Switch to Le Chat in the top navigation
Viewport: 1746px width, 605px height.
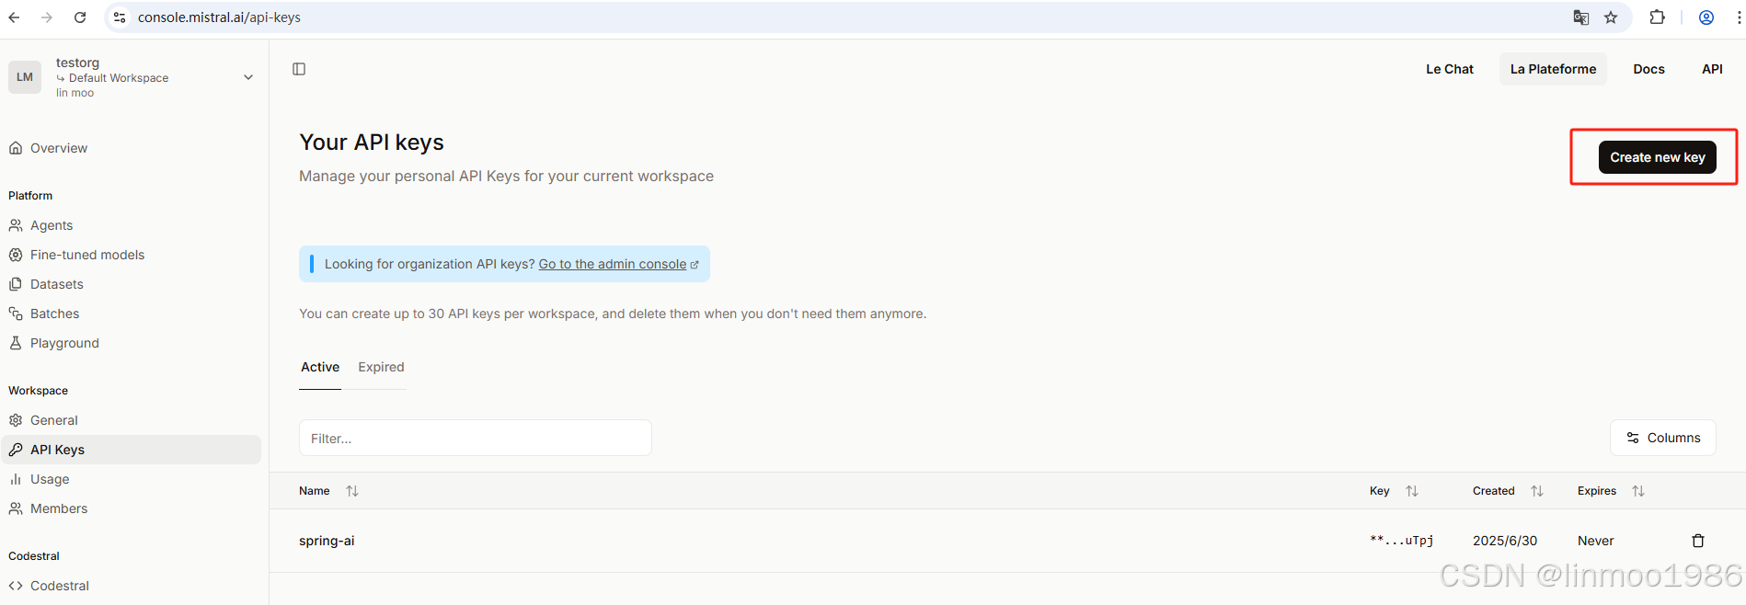(x=1449, y=69)
